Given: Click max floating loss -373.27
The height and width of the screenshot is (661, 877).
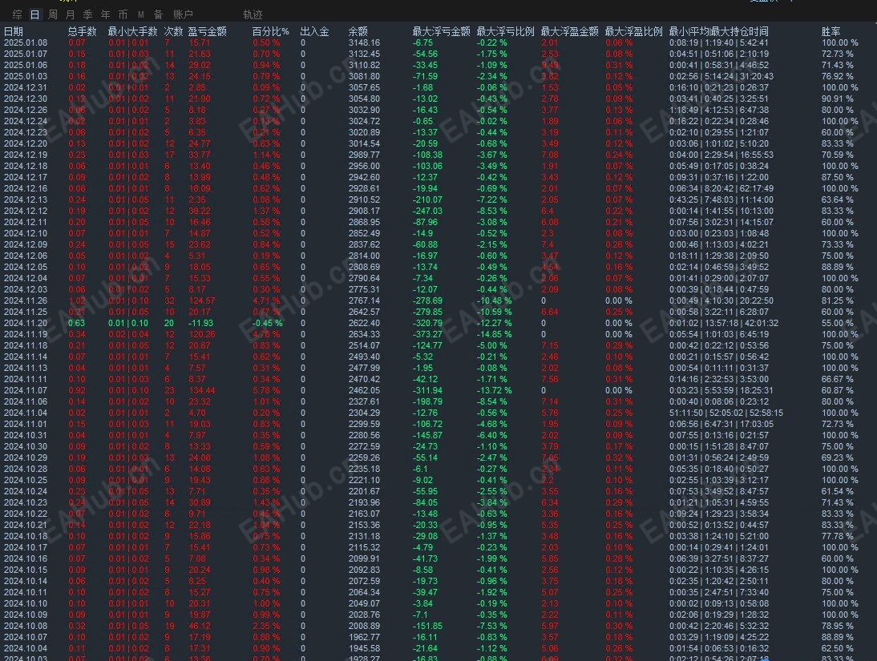Looking at the screenshot, I should [427, 334].
